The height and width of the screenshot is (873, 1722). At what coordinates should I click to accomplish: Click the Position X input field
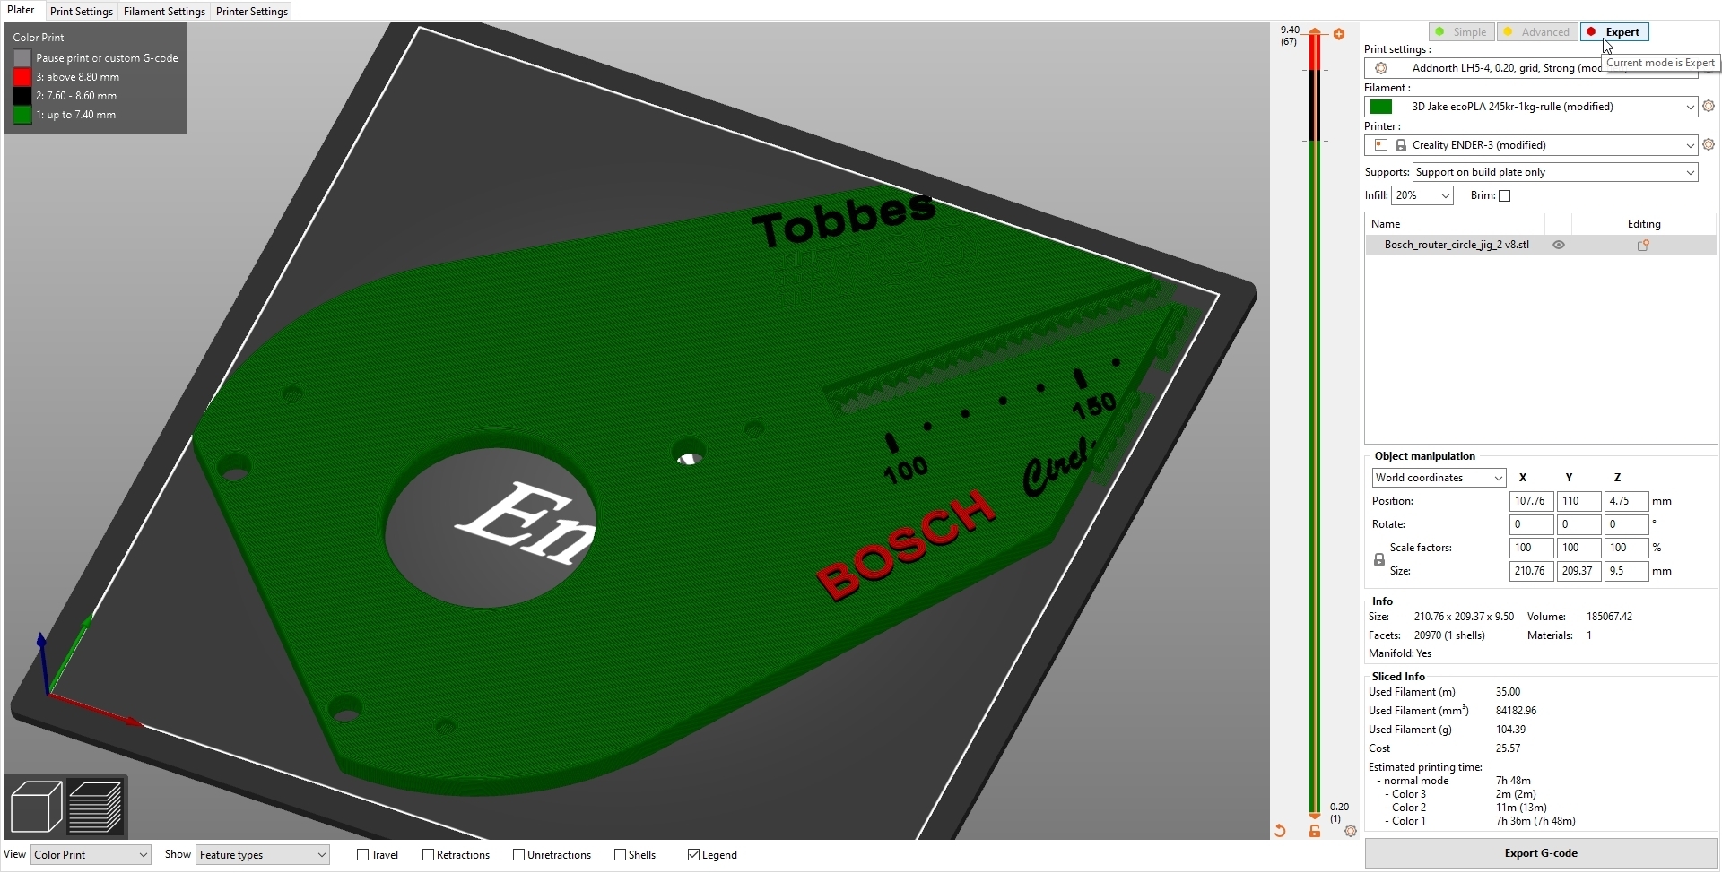(1532, 501)
